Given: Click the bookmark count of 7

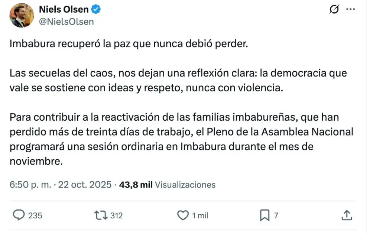Looking at the screenshot, I should click(x=276, y=215).
